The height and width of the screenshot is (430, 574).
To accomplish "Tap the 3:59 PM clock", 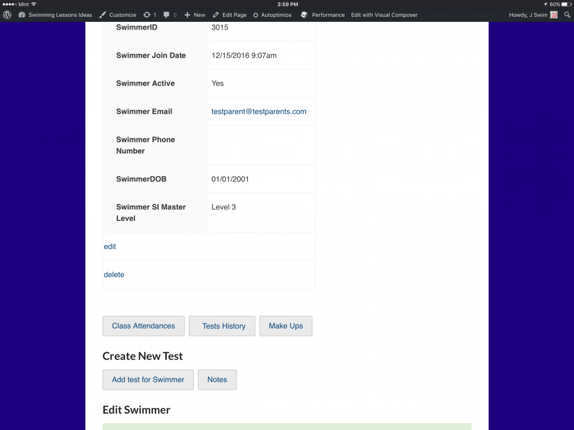I will click(x=288, y=4).
